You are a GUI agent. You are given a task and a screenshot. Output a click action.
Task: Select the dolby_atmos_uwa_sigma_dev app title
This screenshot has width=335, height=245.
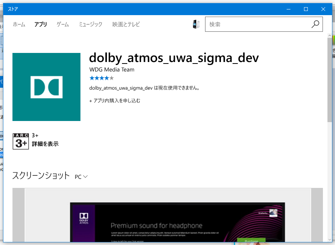pyautogui.click(x=174, y=58)
